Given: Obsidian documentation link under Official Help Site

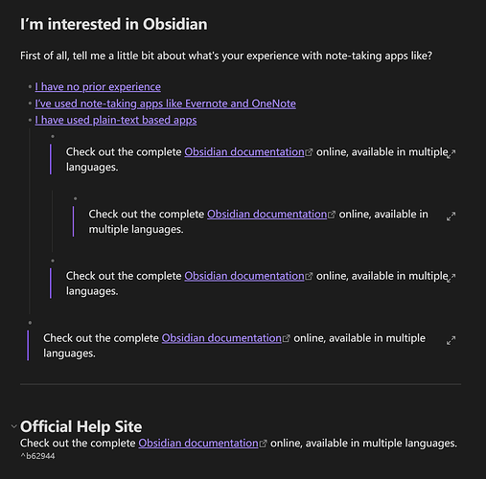Looking at the screenshot, I should click(x=198, y=444).
